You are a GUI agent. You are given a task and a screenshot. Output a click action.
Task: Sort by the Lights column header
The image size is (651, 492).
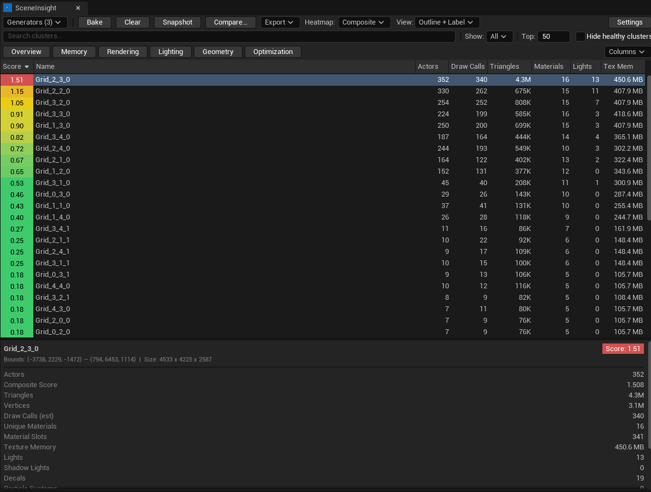(x=586, y=67)
